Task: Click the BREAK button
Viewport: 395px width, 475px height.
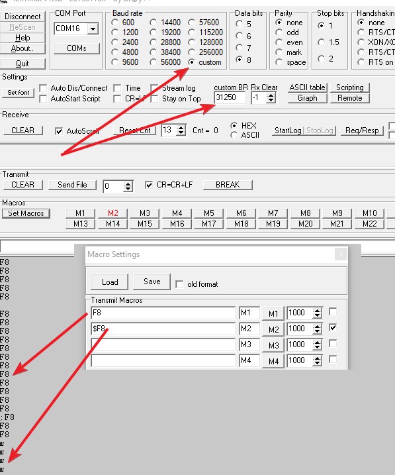Action: point(228,185)
